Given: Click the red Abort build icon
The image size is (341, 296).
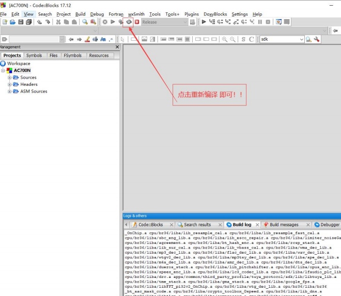Looking at the screenshot, I should pos(137,22).
